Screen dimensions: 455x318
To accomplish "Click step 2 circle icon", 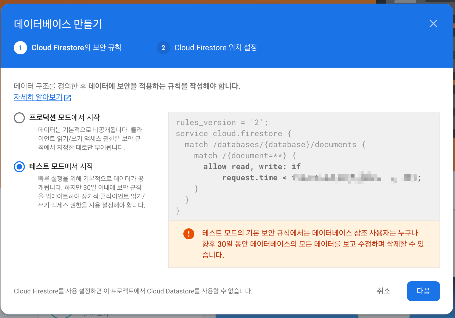I will [163, 48].
